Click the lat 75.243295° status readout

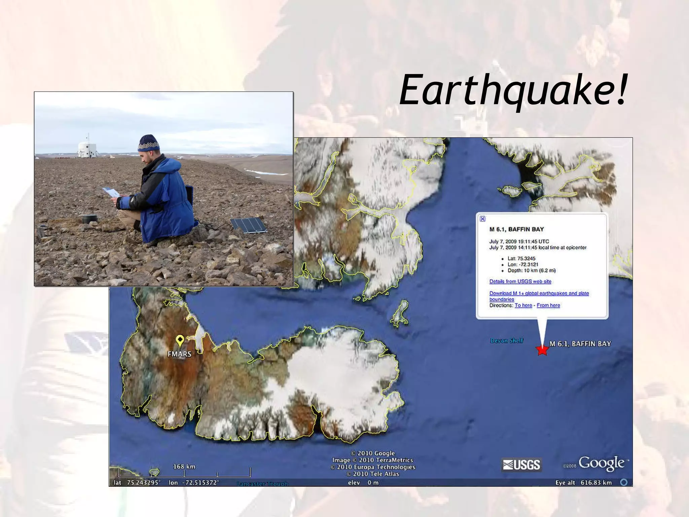tap(137, 483)
